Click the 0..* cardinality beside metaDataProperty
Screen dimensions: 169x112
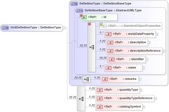[101, 32]
